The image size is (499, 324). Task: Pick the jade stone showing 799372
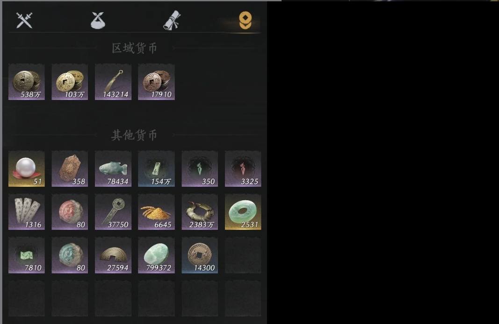pyautogui.click(x=156, y=255)
